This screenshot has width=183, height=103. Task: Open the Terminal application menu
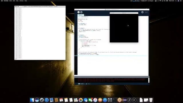coord(6,1)
